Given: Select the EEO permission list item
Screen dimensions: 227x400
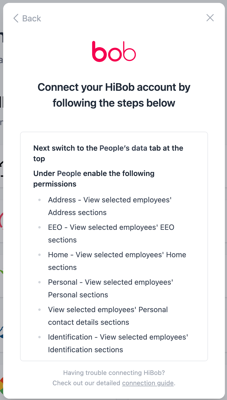Looking at the screenshot, I should point(111,234).
